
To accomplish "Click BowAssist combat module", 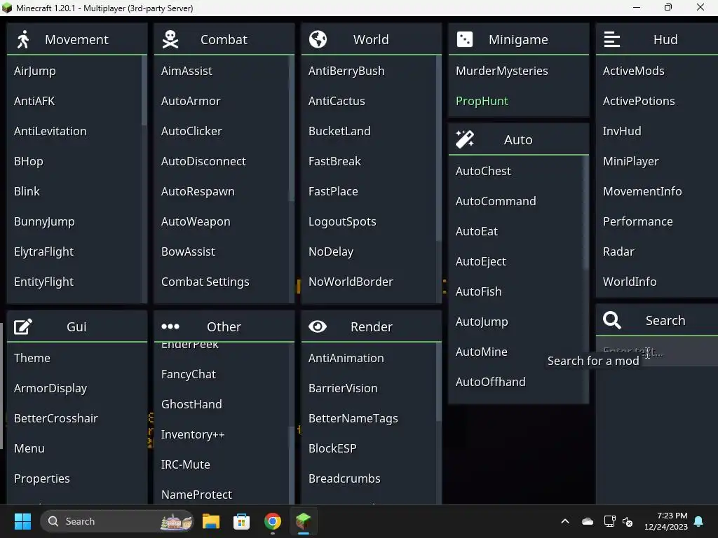I will 222,251.
